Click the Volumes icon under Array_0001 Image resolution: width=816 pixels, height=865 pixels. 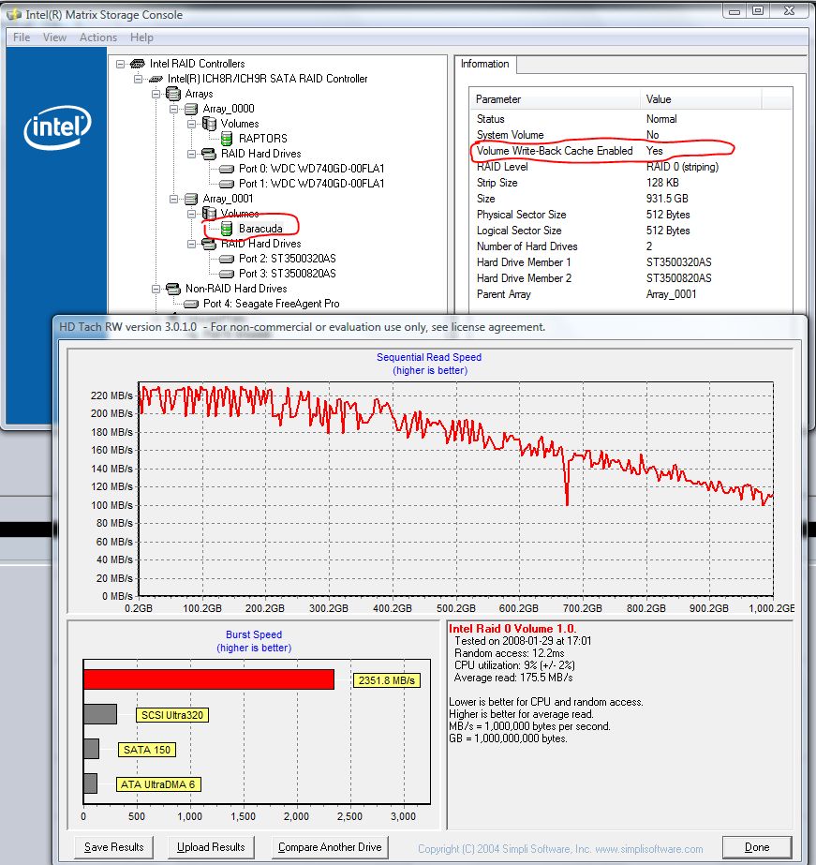coord(209,213)
